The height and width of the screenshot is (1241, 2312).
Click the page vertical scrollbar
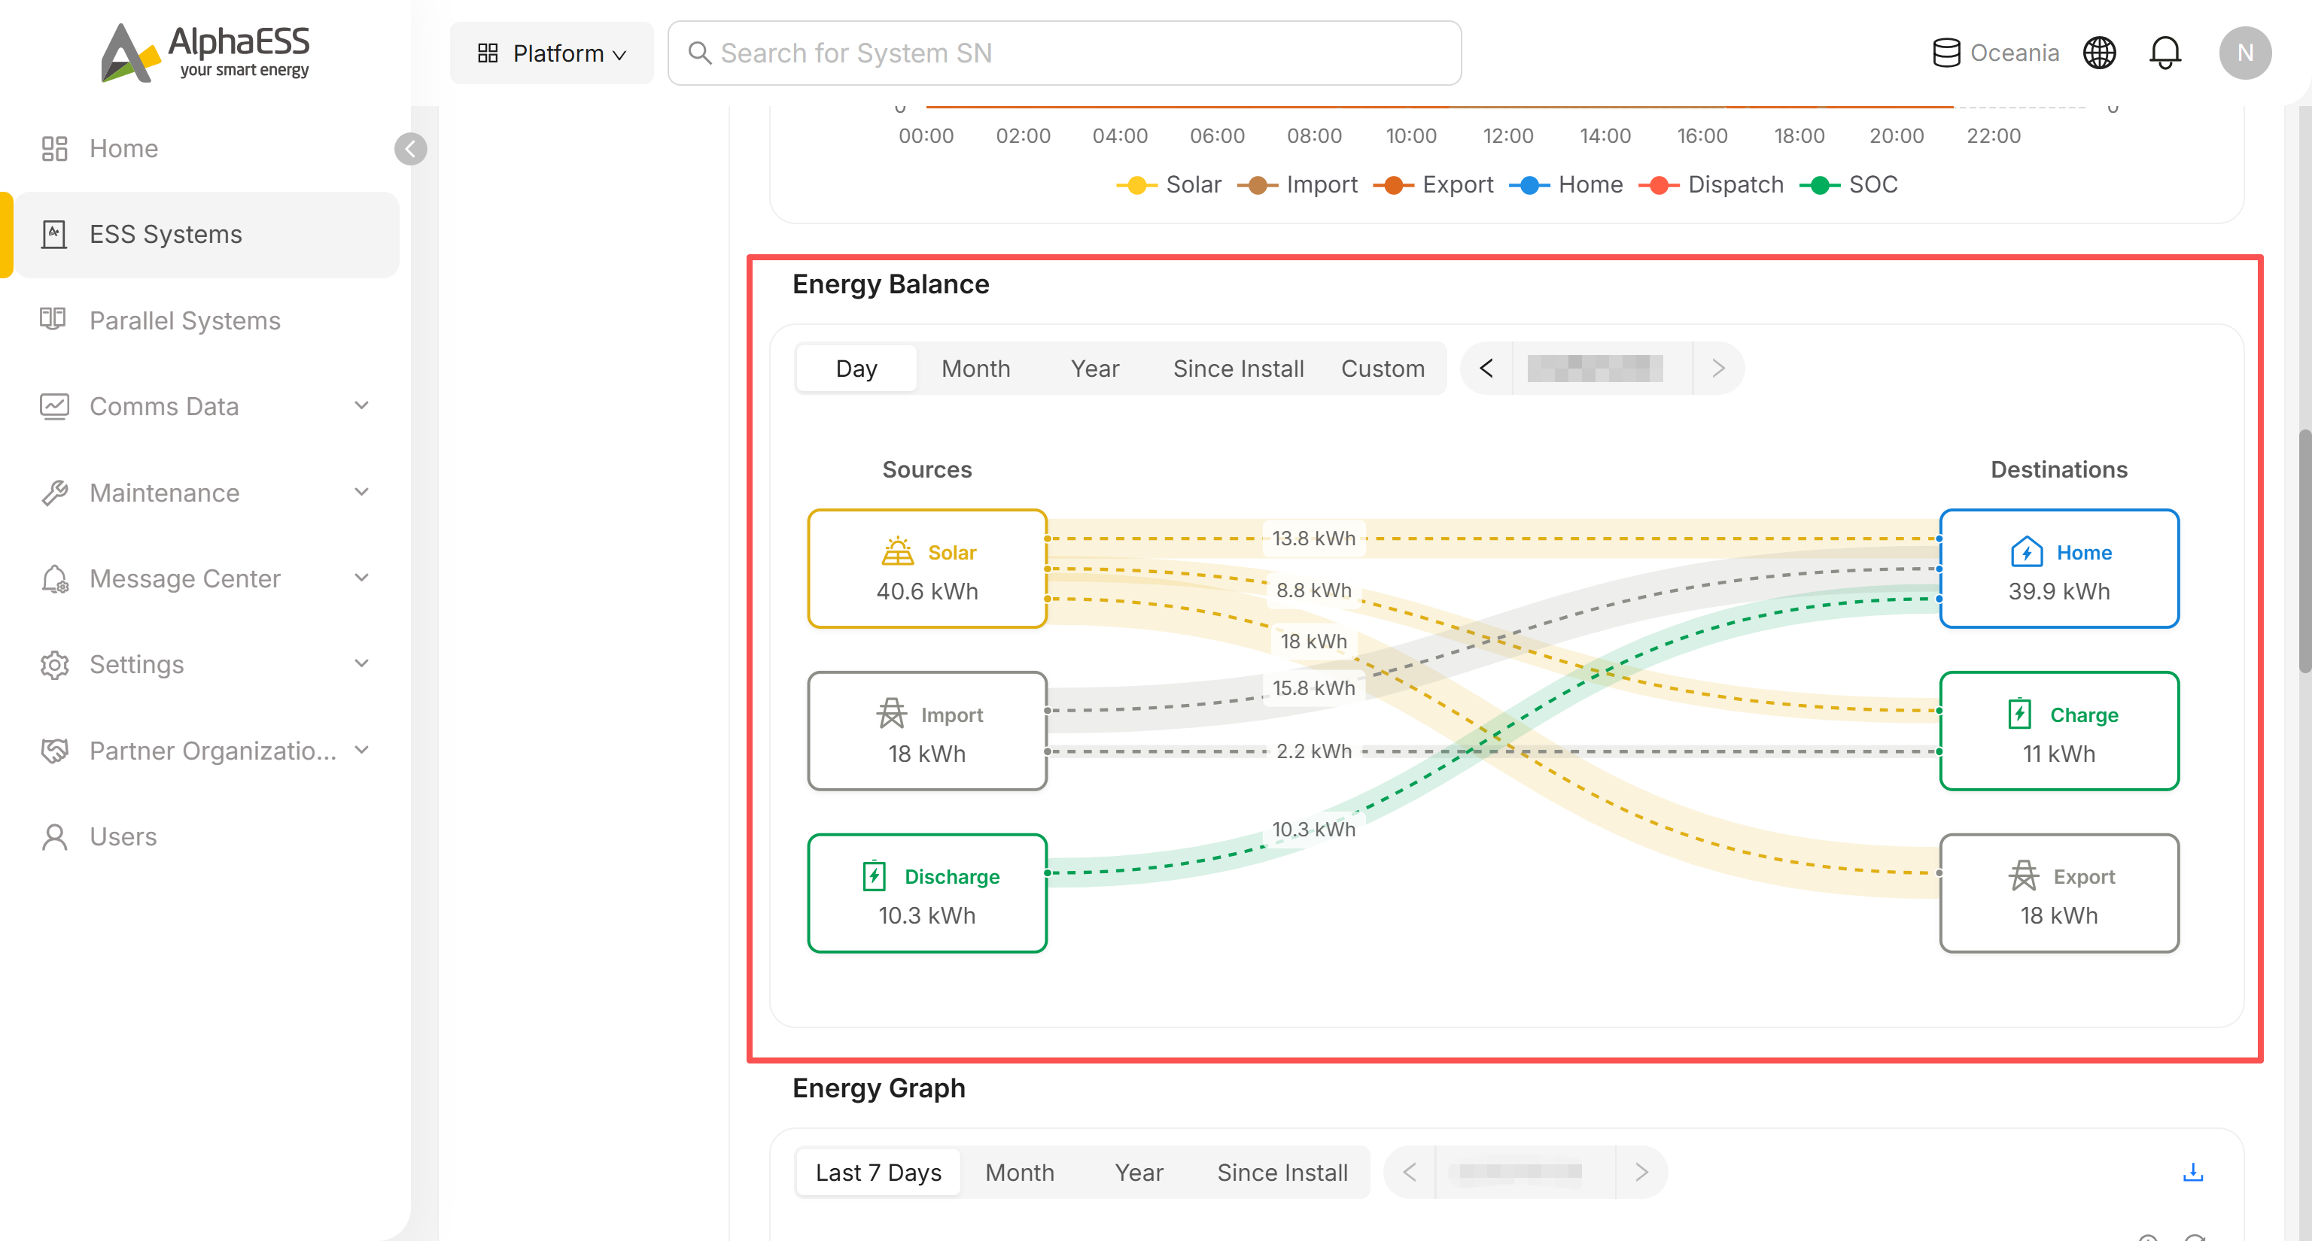[2304, 551]
